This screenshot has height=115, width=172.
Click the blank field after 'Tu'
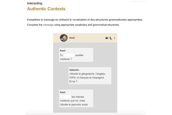[x=69, y=55]
